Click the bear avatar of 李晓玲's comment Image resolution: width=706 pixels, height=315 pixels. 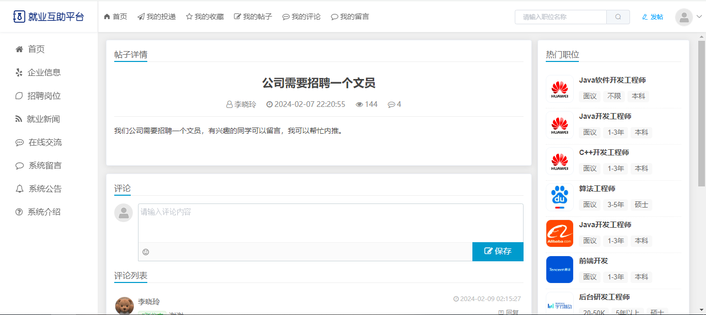point(125,305)
